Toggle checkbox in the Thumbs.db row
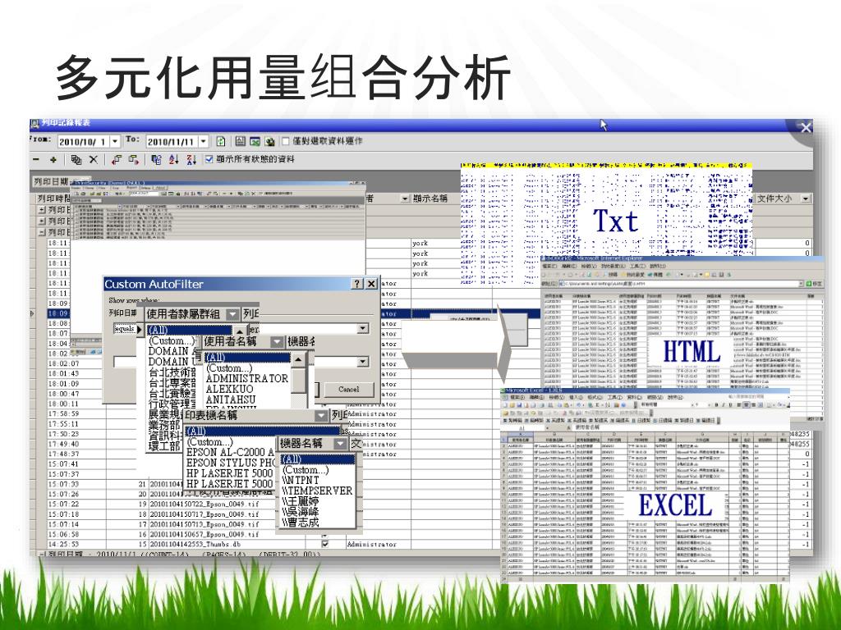Image resolution: width=841 pixels, height=630 pixels. [x=325, y=544]
